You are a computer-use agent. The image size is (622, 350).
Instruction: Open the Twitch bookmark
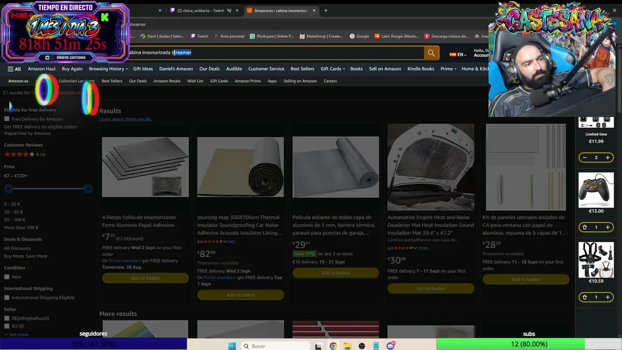point(199,36)
